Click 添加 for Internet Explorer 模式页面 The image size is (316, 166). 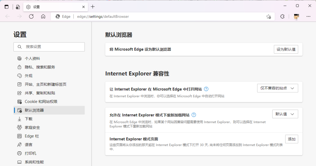tap(292, 139)
